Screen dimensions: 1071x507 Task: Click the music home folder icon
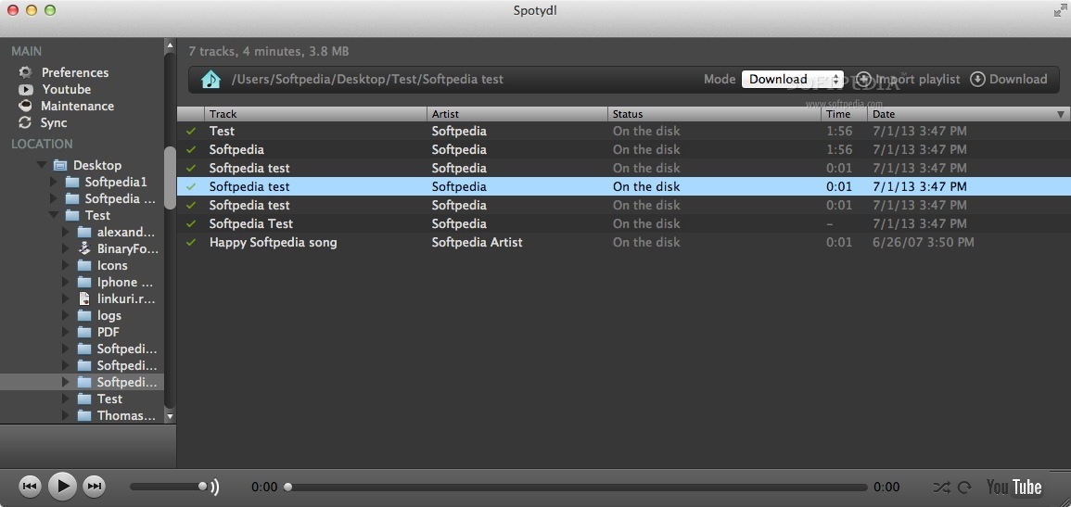[211, 79]
